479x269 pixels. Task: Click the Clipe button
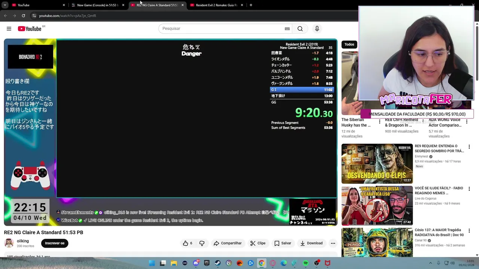pyautogui.click(x=258, y=243)
